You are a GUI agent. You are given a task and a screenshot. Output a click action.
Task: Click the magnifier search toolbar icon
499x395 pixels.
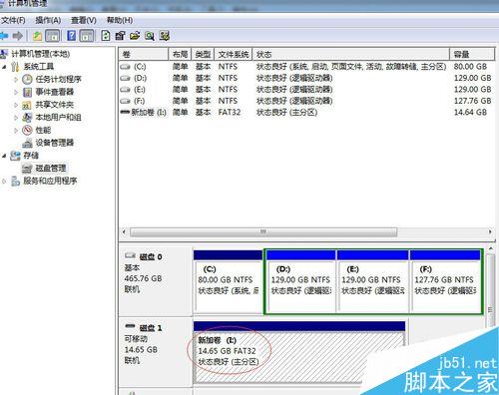point(150,36)
